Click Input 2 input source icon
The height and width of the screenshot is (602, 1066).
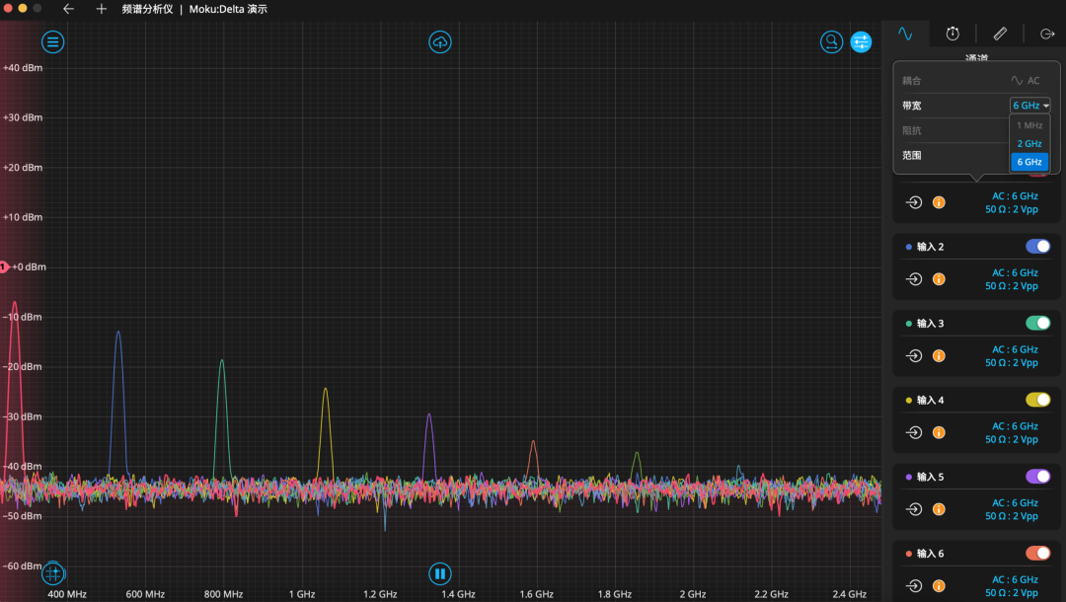pos(914,279)
